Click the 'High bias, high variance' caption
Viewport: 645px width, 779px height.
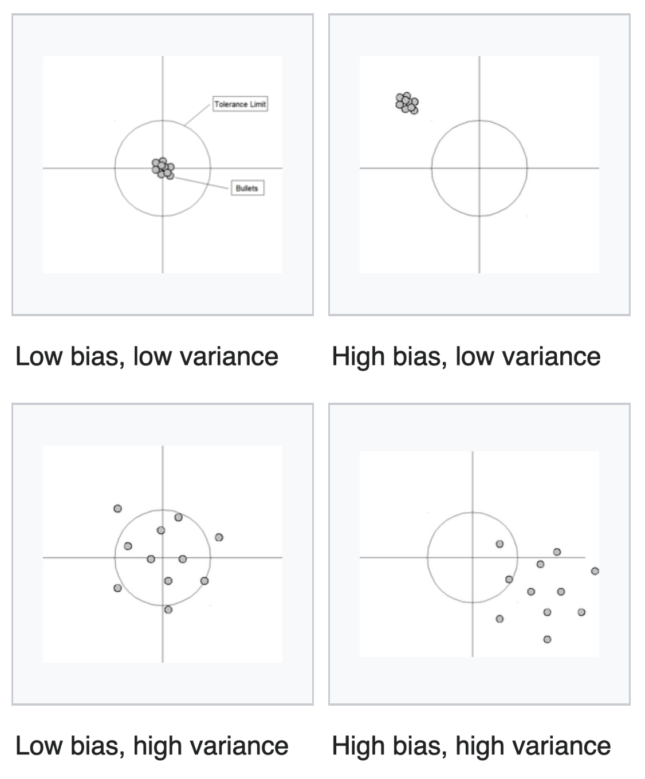tap(471, 746)
